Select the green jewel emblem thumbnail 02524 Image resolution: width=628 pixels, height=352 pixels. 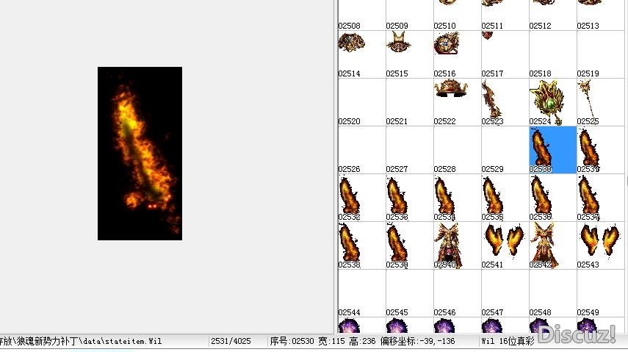[x=552, y=102]
